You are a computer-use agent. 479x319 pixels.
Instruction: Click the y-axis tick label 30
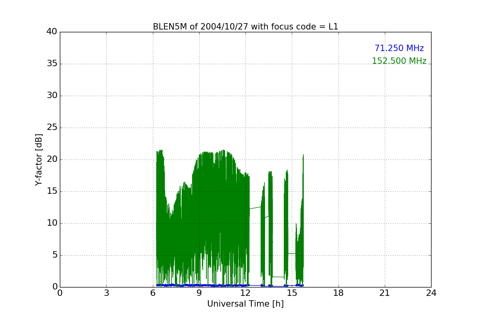coord(52,96)
